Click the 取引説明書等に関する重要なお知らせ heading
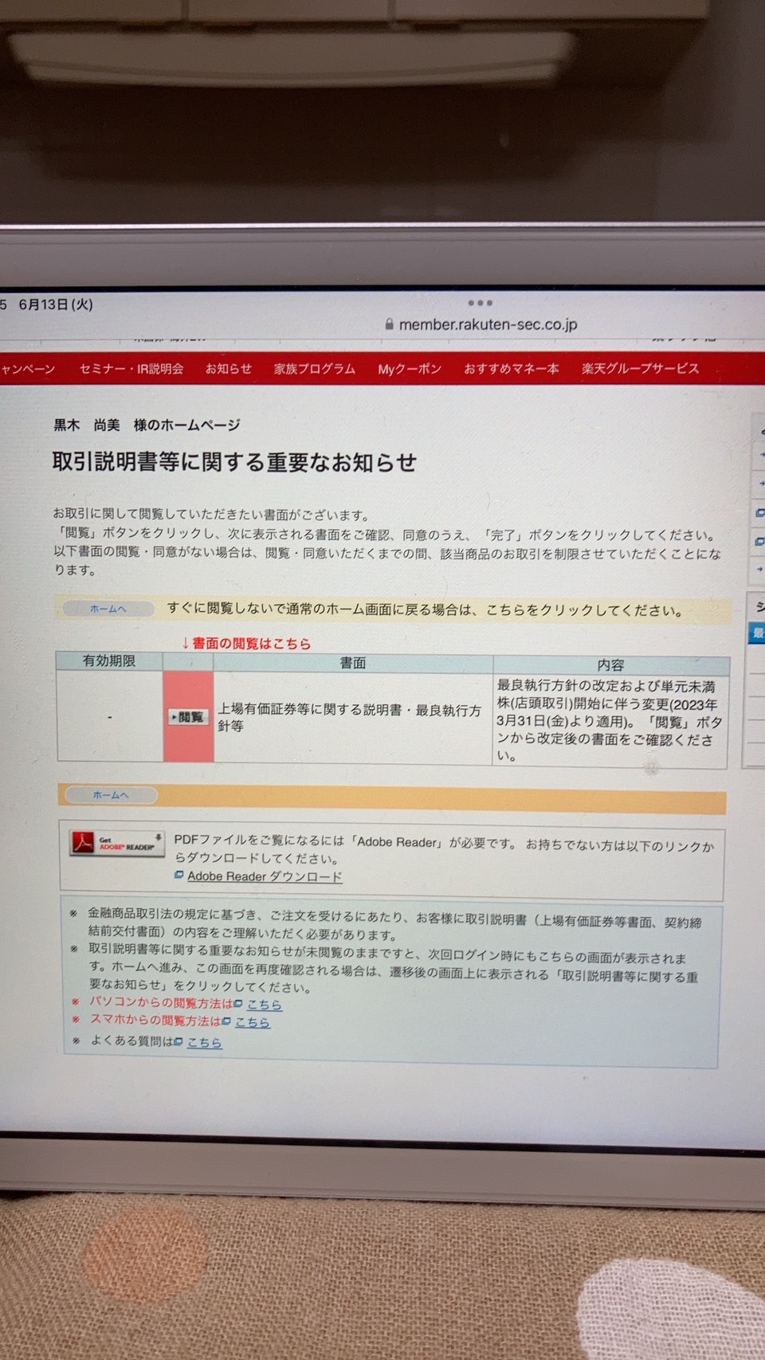The height and width of the screenshot is (1360, 765). click(x=234, y=462)
